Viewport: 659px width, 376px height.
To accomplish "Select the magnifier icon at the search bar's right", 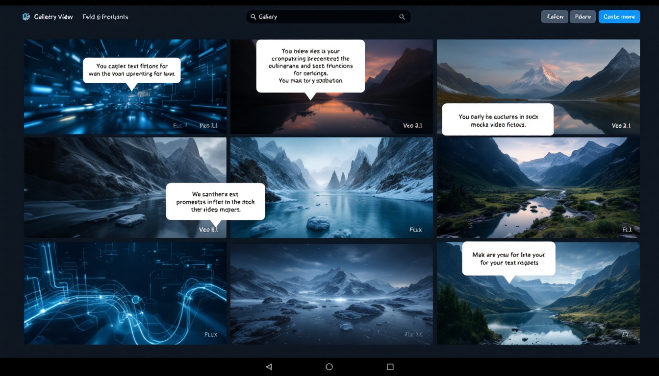I will coord(402,16).
